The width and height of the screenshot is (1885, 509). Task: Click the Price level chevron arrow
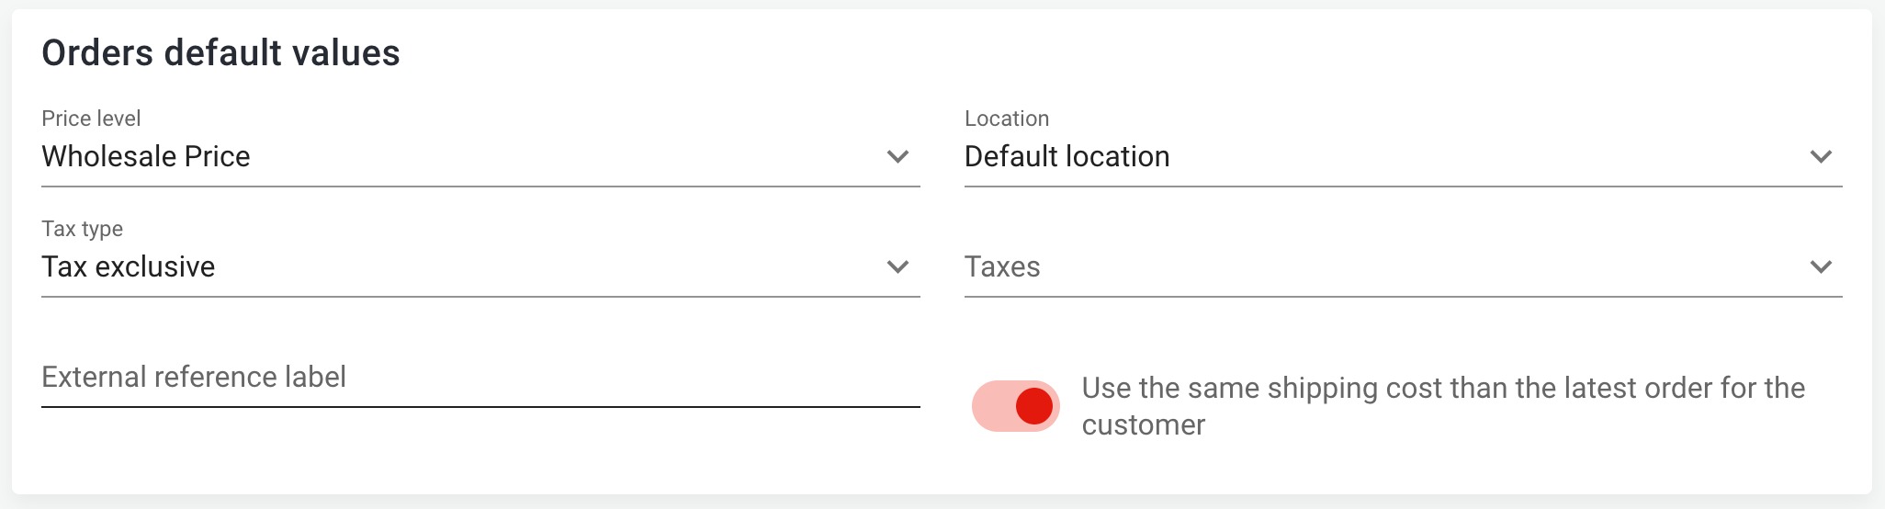897,157
